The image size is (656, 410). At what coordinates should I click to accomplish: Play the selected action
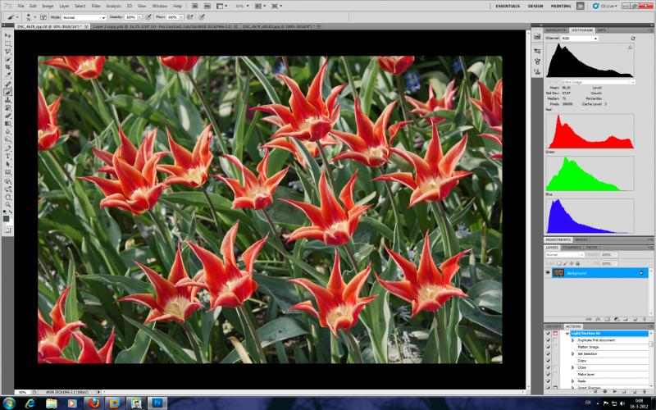614,392
